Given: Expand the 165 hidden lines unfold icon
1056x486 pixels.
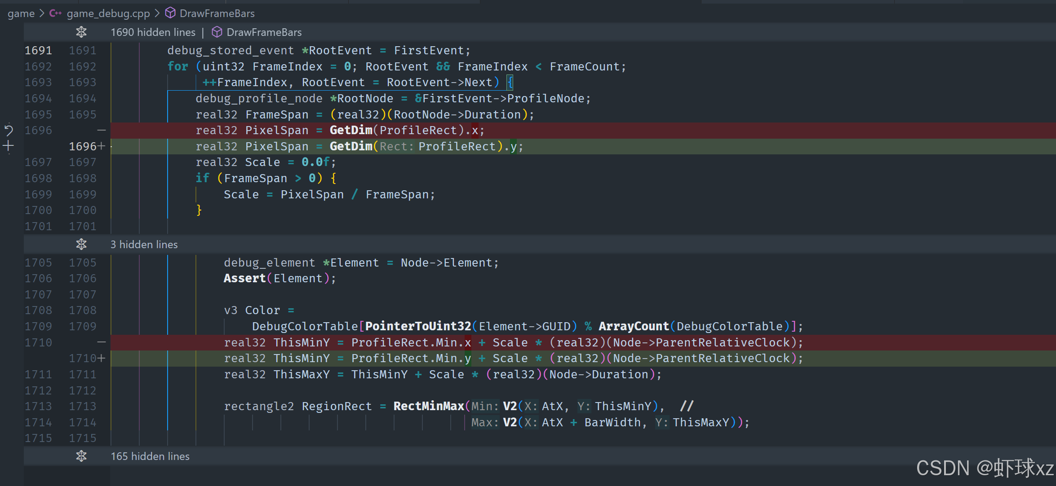Looking at the screenshot, I should (x=81, y=456).
